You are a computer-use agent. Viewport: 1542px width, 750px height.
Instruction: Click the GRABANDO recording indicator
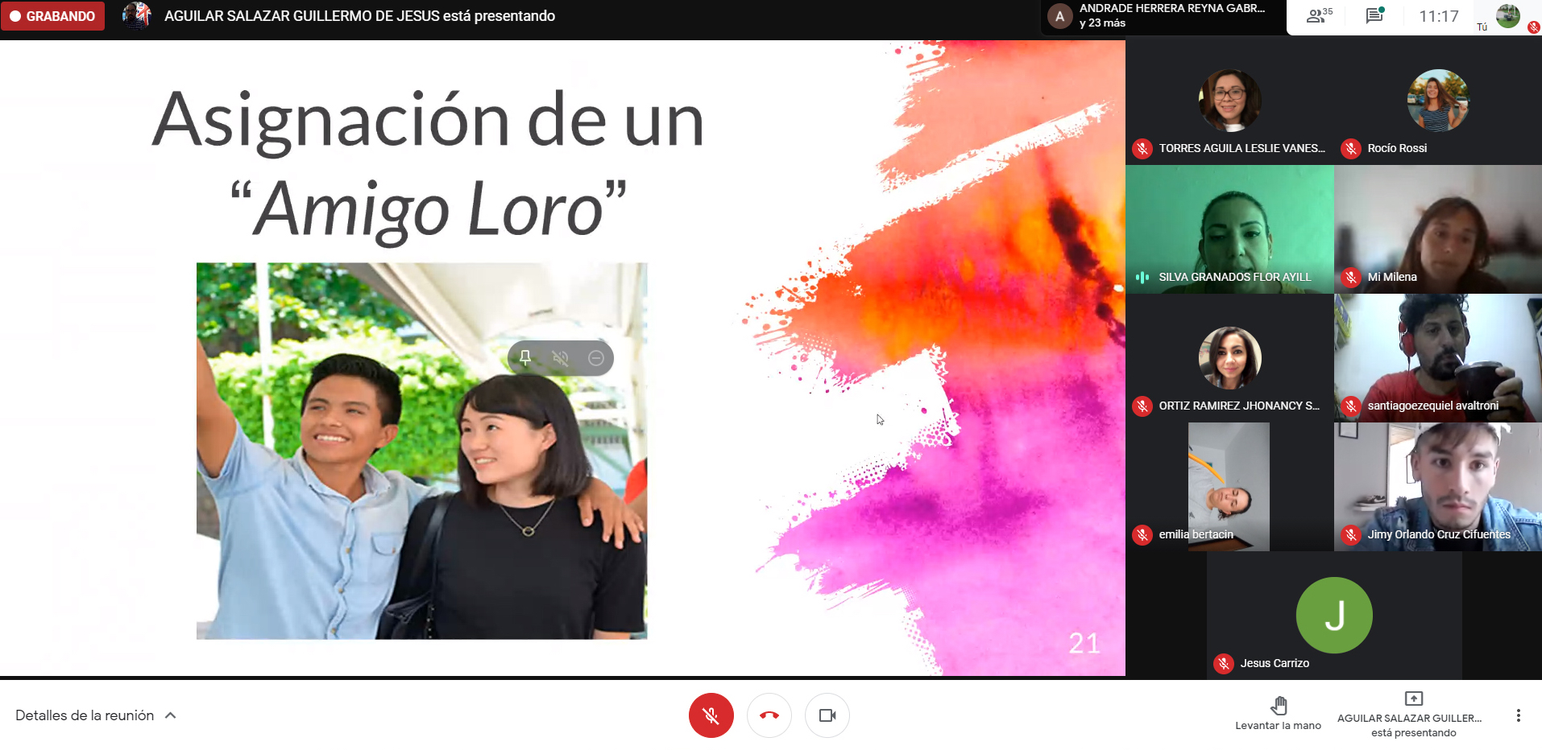[53, 16]
